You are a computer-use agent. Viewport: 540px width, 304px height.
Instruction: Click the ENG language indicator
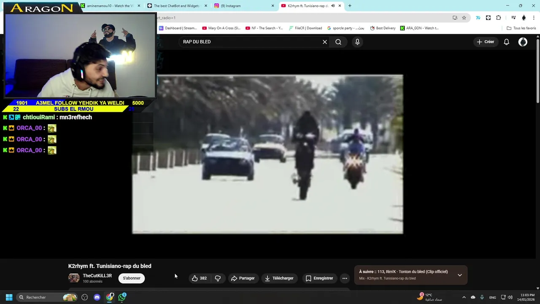(x=492, y=297)
